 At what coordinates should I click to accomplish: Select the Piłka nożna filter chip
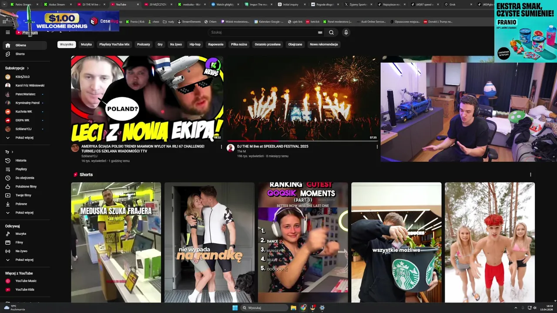[239, 44]
